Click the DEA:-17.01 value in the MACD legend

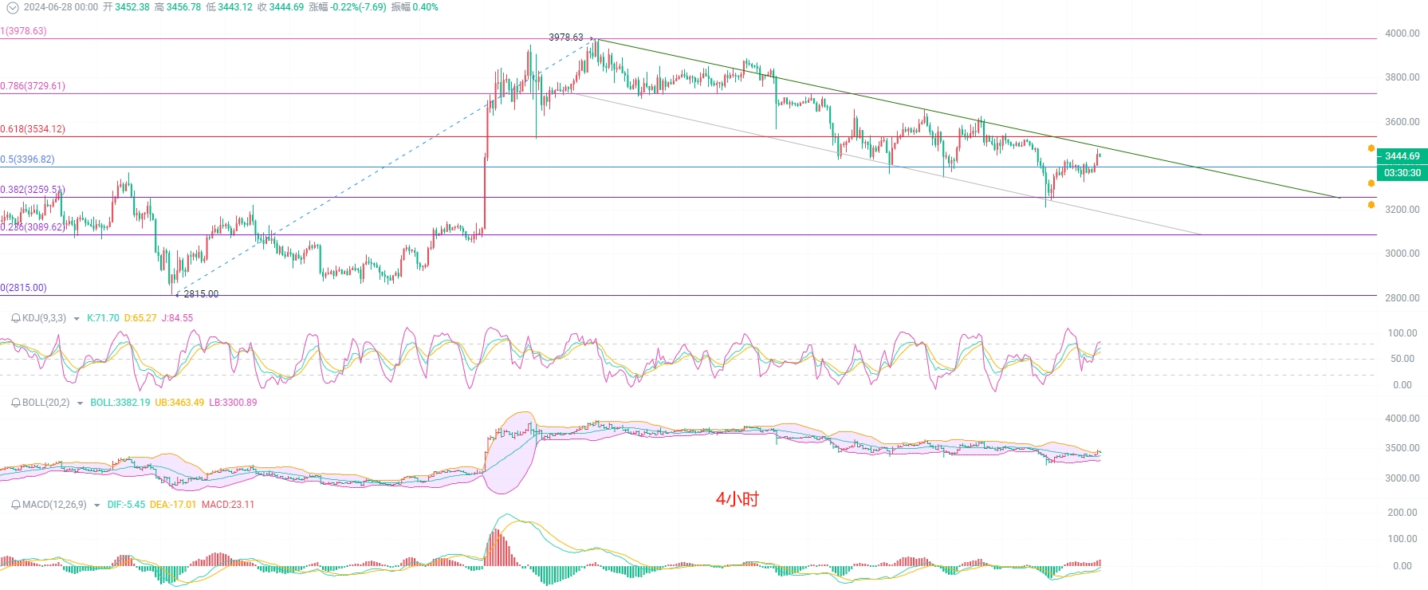click(x=173, y=505)
